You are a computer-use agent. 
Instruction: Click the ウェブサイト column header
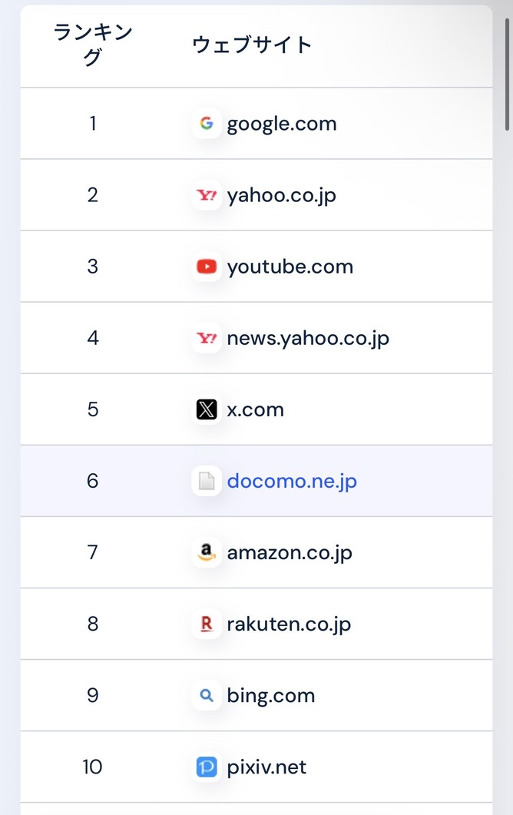pyautogui.click(x=252, y=45)
